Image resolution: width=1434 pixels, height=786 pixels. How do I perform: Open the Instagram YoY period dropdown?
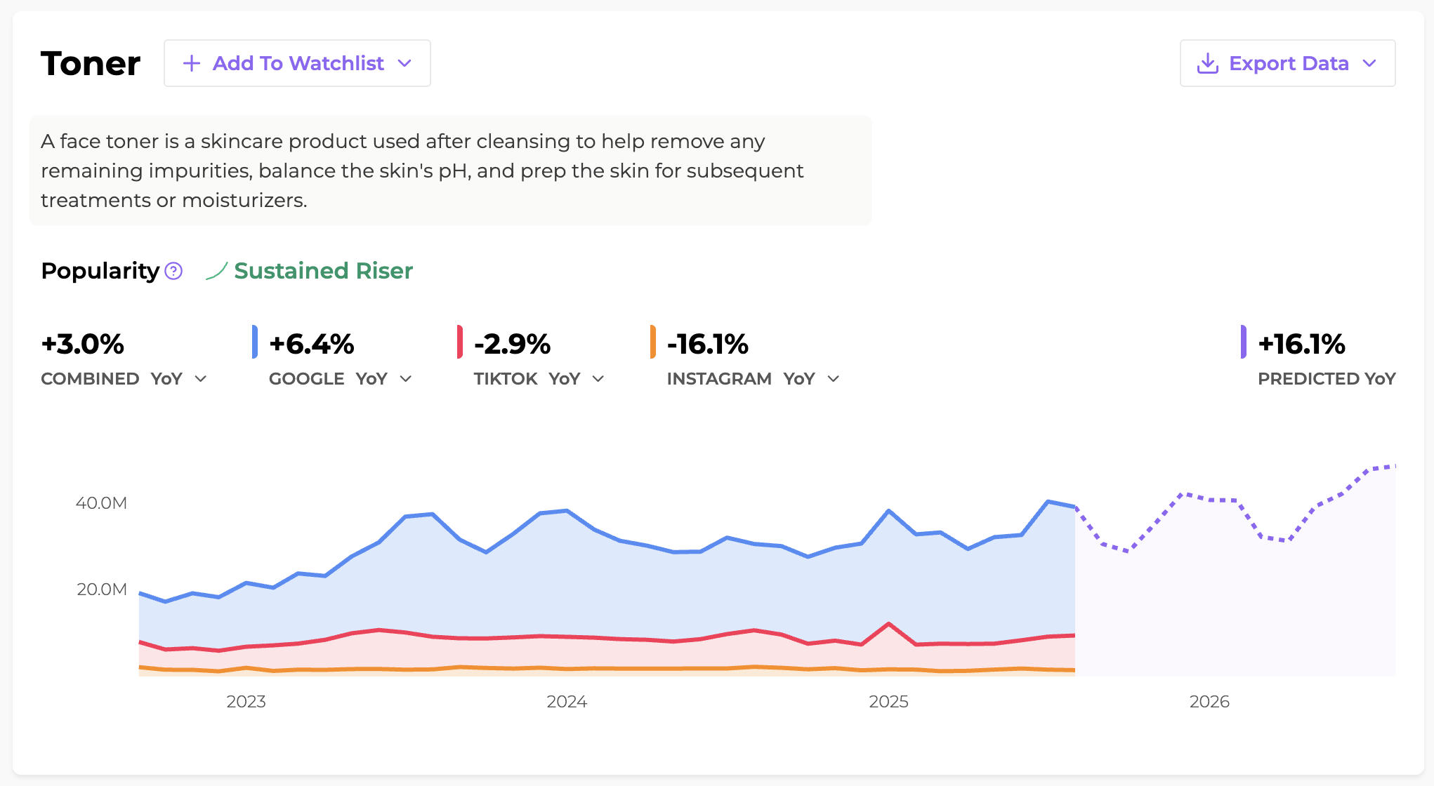pos(834,379)
